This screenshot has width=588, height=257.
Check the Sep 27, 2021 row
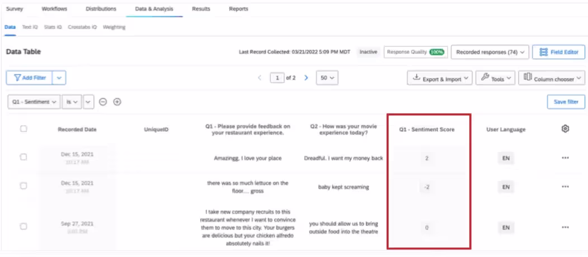coord(23,226)
